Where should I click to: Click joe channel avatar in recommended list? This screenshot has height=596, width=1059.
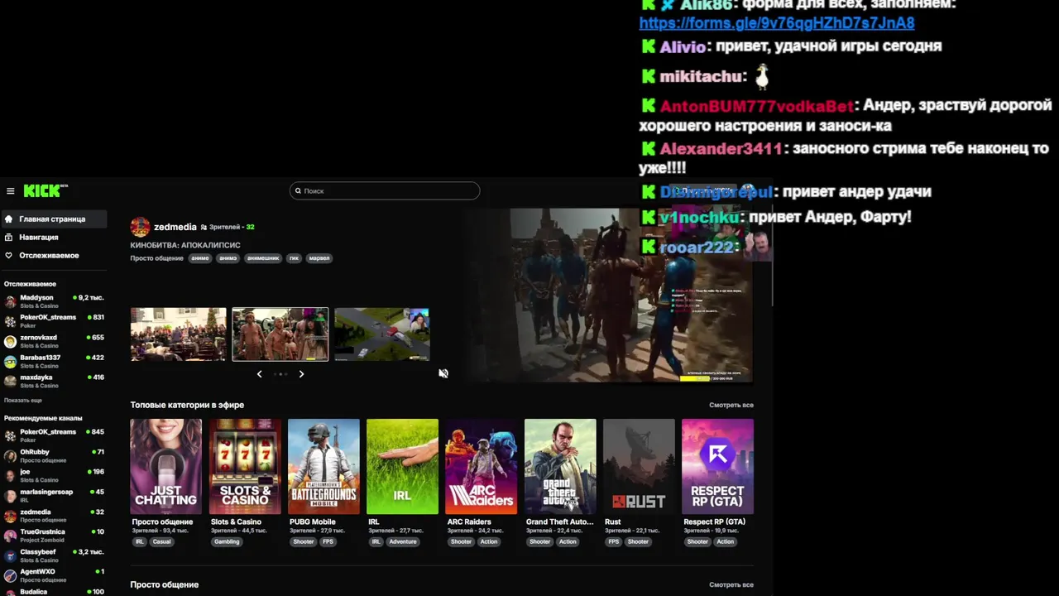point(10,476)
